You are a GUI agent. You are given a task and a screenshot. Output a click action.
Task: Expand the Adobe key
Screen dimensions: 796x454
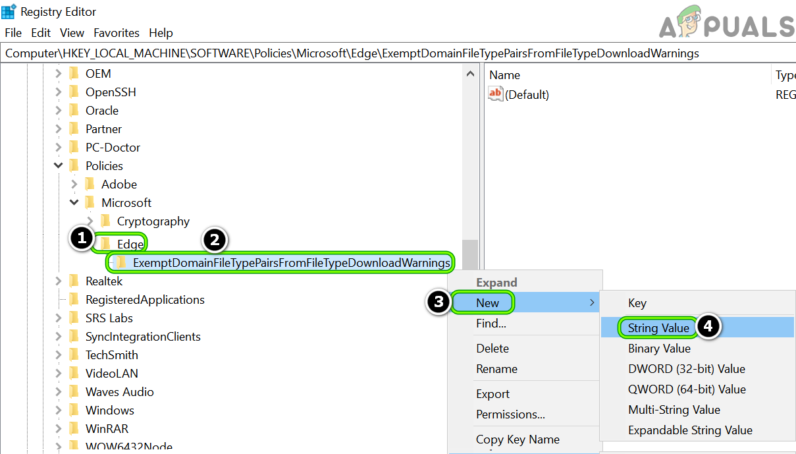(74, 184)
